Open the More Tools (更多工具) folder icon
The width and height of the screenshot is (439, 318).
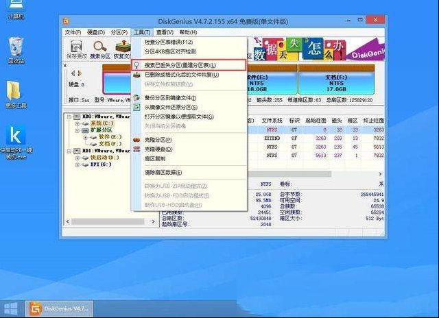point(16,95)
